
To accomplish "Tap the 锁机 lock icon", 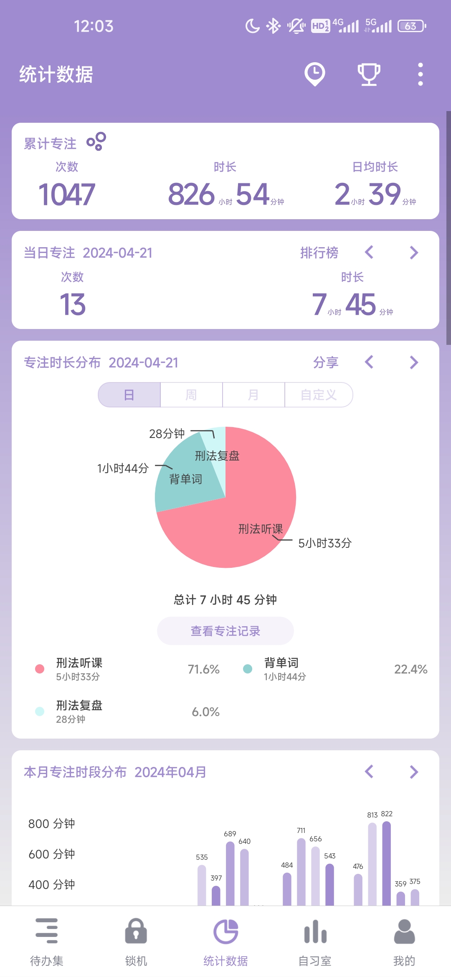I will 136,930.
